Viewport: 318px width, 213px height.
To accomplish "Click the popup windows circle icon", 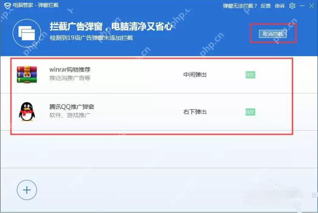I will (27, 33).
